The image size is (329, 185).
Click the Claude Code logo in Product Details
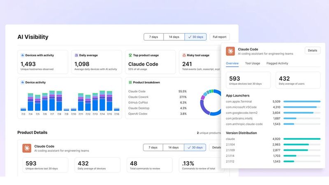pos(27,148)
